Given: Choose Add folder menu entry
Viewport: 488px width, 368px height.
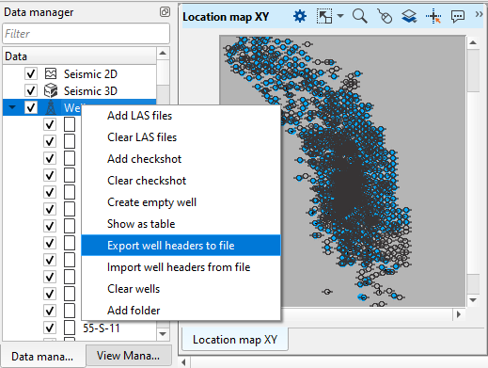Looking at the screenshot, I should 181,311.
